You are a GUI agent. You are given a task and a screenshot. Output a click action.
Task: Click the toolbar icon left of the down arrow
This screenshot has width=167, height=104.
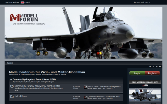[x=156, y=67]
